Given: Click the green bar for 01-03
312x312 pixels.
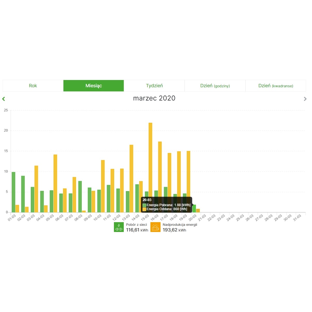Looking at the screenshot, I should [13, 192].
